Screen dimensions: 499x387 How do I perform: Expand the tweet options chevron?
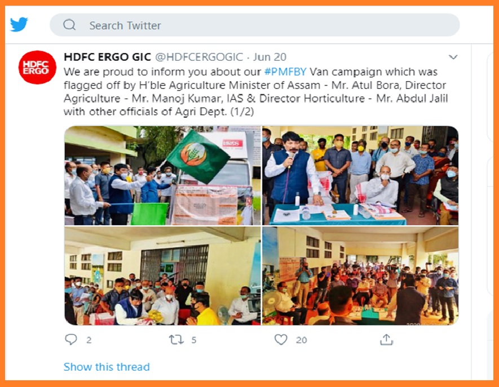(x=453, y=57)
